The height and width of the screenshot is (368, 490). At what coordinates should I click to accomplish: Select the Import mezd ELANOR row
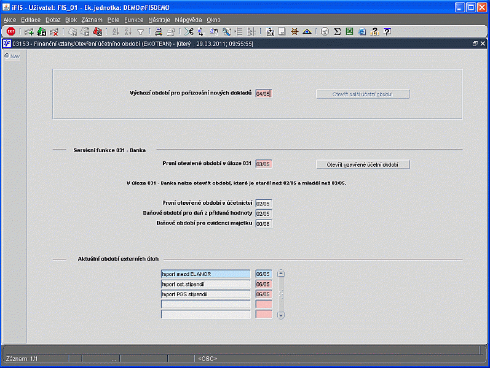click(205, 274)
